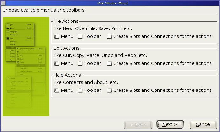Click the New document icon in the preview image
The height and width of the screenshot is (132, 220).
tap(8, 25)
